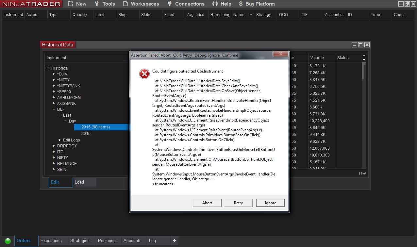417x247 pixels.
Task: Expand the ^SP500 tree node
Action: coord(54,92)
